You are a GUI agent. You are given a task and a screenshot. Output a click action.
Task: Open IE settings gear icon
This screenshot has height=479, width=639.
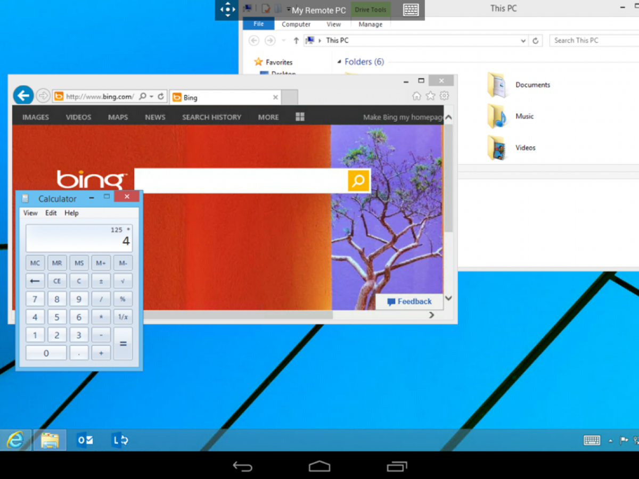444,96
